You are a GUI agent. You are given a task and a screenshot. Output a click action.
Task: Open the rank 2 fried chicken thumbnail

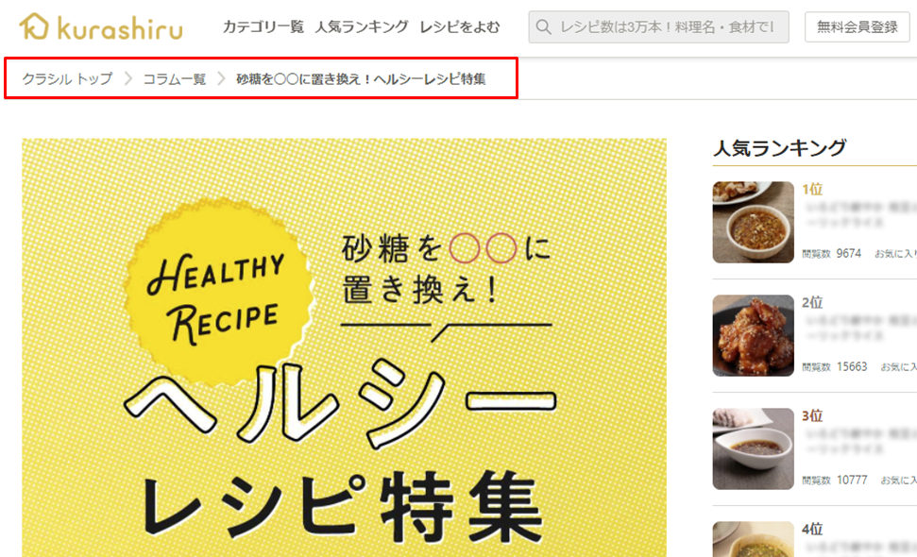point(754,335)
